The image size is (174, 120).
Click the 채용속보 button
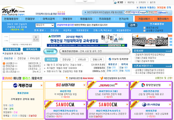(x=51, y=51)
